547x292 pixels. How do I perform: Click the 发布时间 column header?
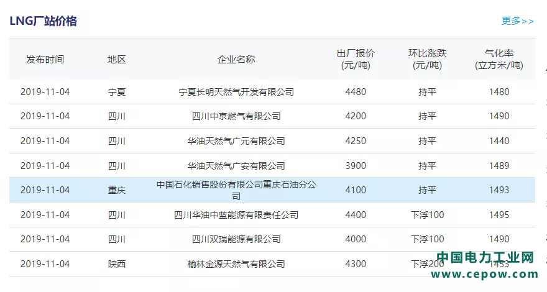(45, 60)
